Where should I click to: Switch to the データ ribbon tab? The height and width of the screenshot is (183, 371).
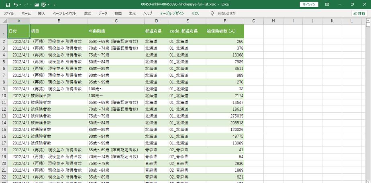(x=103, y=13)
